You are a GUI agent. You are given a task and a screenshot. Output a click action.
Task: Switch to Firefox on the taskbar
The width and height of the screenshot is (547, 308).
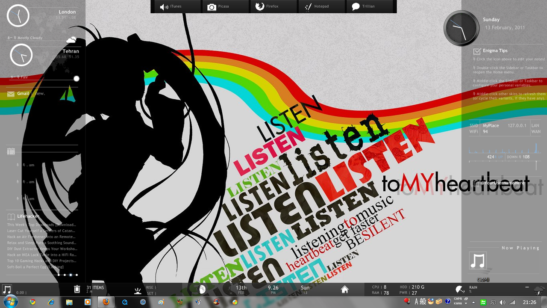tap(106, 302)
